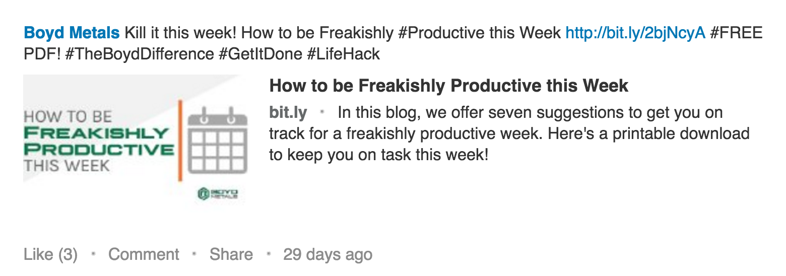Open the Boyd Metals company name link

tap(72, 33)
